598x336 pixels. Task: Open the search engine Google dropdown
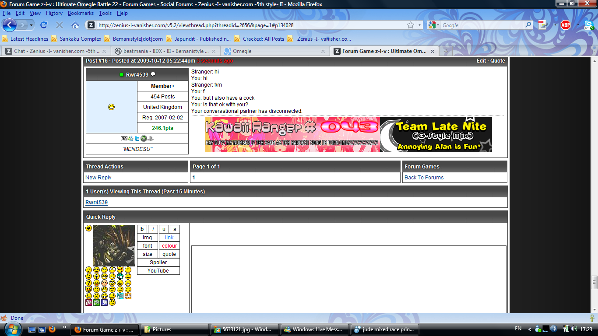click(433, 25)
